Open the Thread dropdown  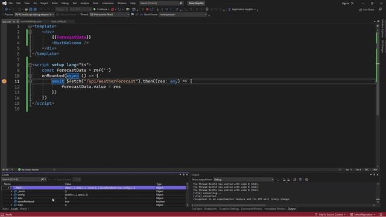pyautogui.click(x=110, y=14)
